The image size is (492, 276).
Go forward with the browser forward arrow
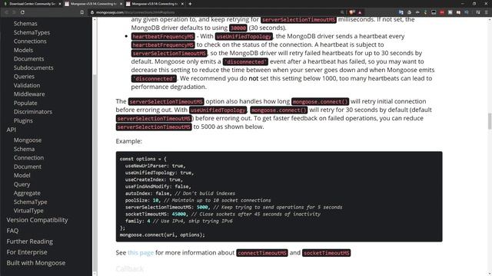(x=14, y=12)
